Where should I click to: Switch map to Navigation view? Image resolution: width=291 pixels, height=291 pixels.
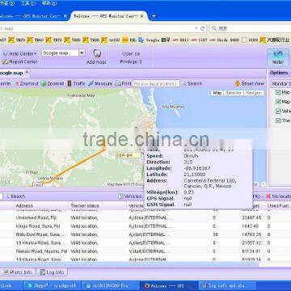254,93
